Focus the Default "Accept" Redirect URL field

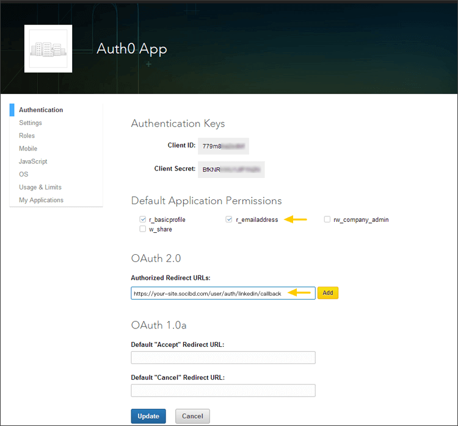click(x=223, y=358)
